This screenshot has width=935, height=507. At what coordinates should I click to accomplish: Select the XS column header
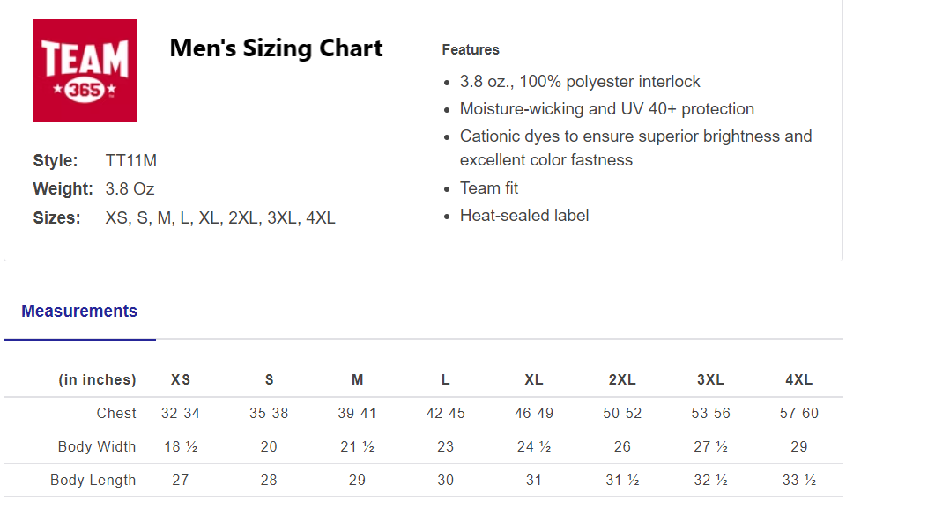[x=181, y=380]
